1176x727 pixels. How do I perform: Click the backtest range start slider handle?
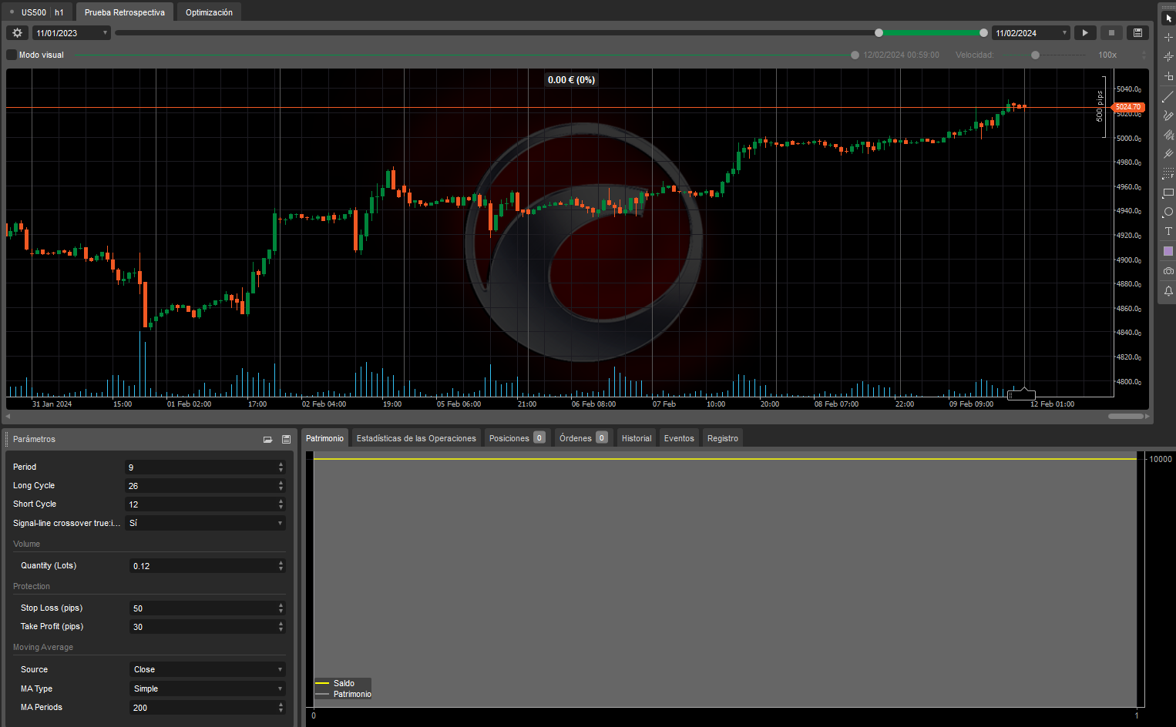(879, 33)
